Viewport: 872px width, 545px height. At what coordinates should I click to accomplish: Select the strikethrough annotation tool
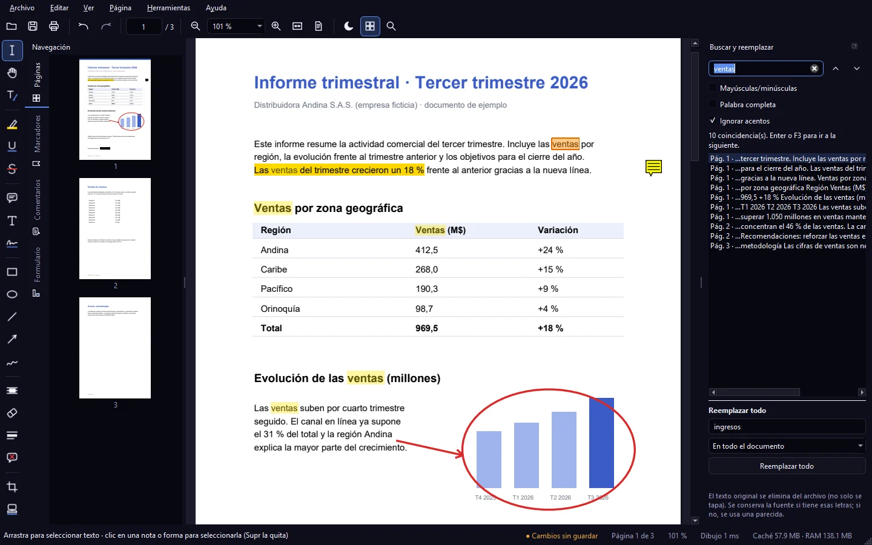(12, 169)
